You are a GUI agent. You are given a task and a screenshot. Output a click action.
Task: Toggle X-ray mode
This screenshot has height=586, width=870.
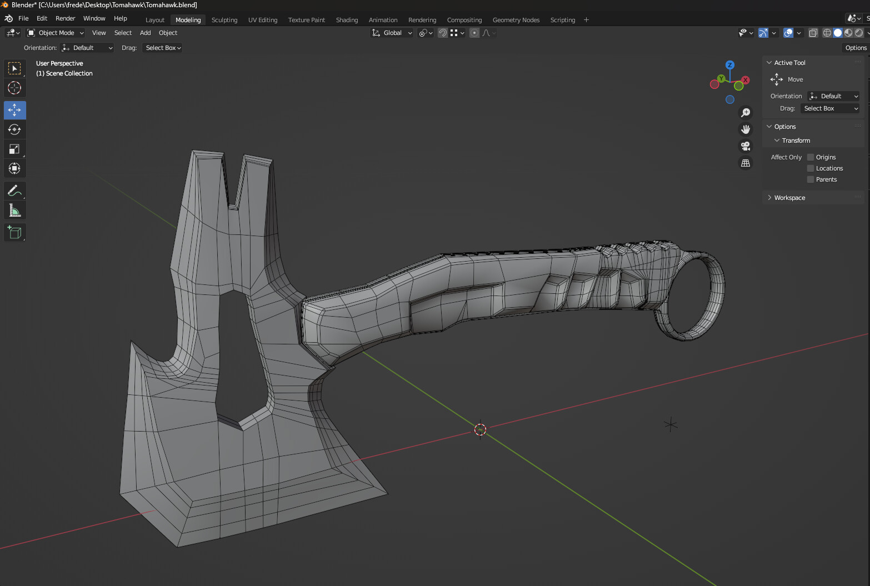(x=813, y=33)
